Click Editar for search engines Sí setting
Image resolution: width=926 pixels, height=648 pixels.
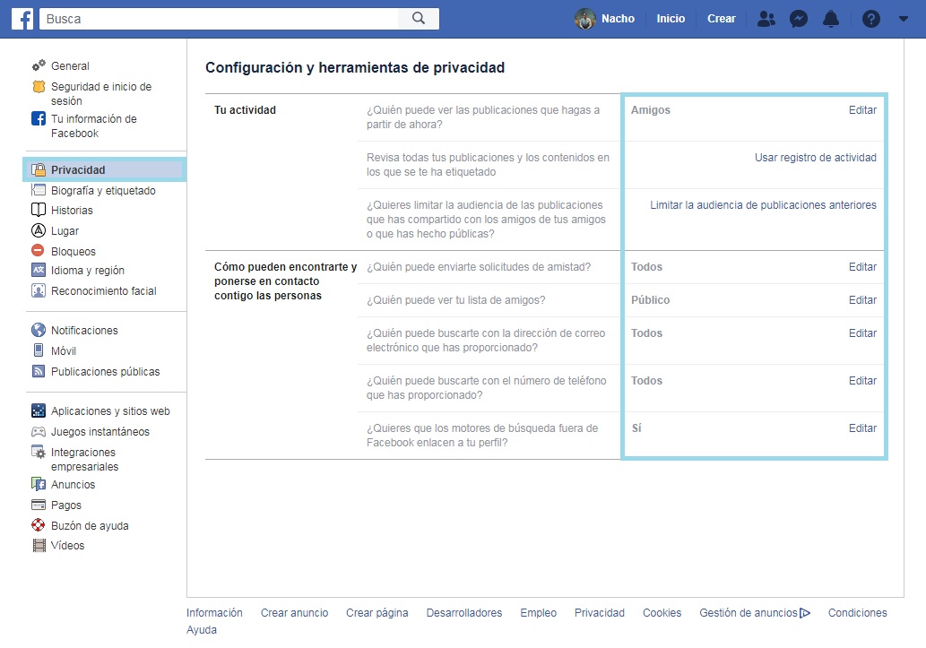(862, 428)
